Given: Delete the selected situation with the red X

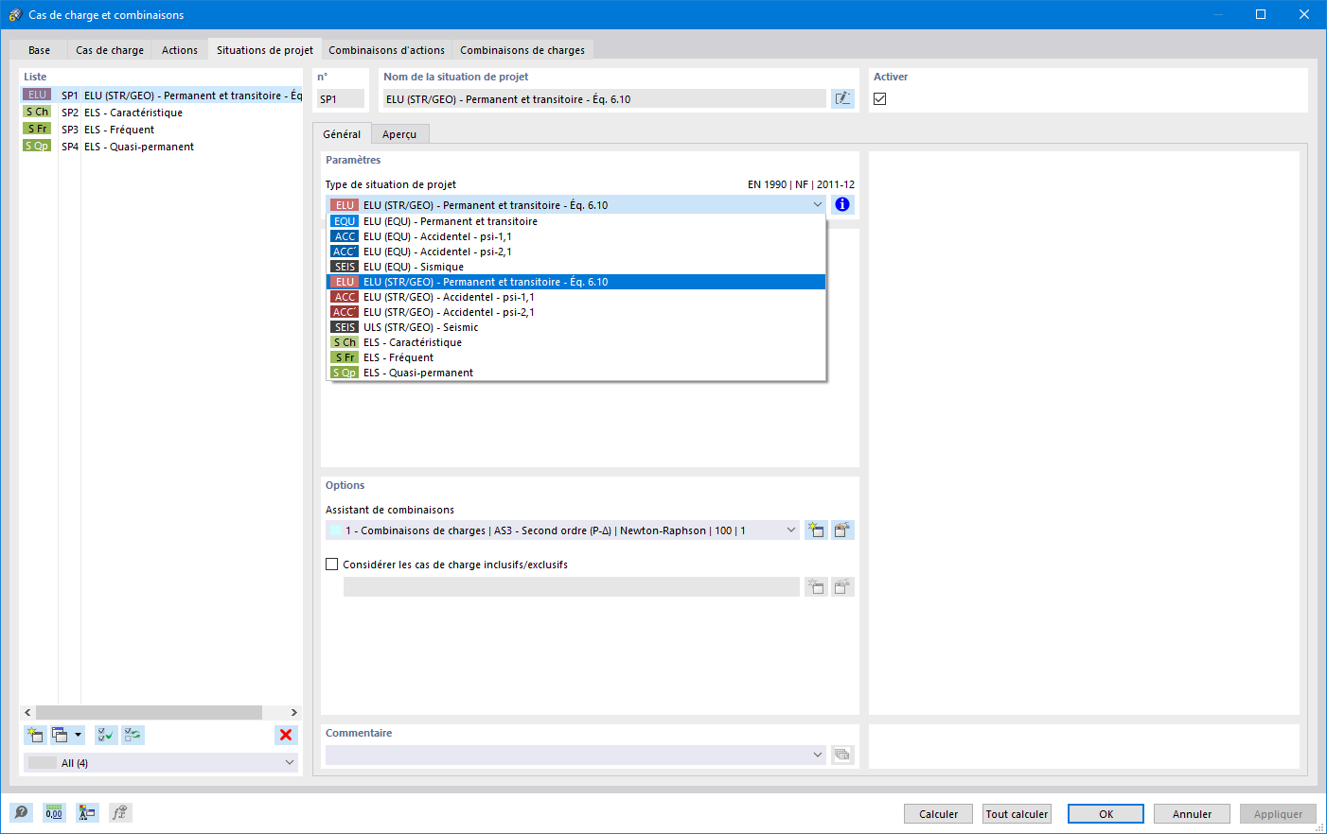Looking at the screenshot, I should click(x=286, y=735).
